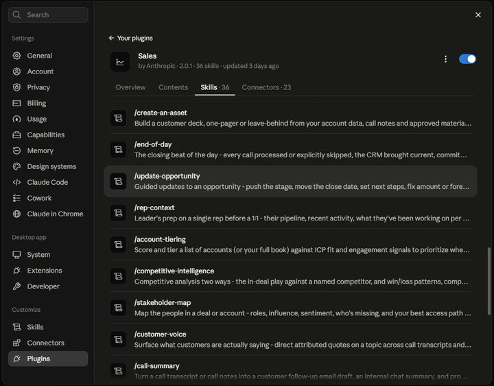The height and width of the screenshot is (386, 494).
Task: Close the settings dialog with X
Action: 478,15
